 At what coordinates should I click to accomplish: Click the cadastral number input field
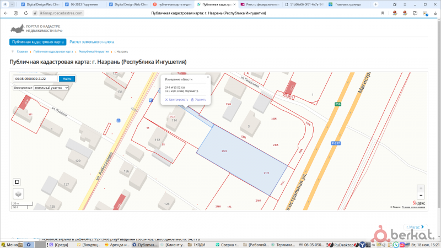coord(35,79)
